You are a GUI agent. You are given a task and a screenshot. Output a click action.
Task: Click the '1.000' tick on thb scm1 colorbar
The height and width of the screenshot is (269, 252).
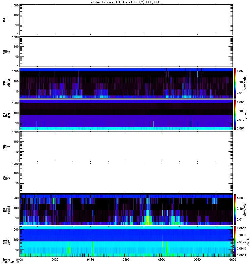pos(241,102)
